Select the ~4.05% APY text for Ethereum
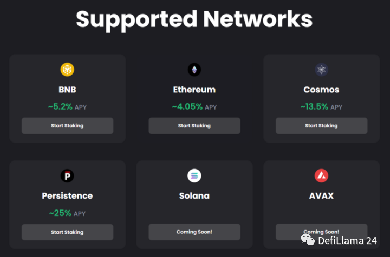Image resolution: width=390 pixels, height=257 pixels. (194, 107)
